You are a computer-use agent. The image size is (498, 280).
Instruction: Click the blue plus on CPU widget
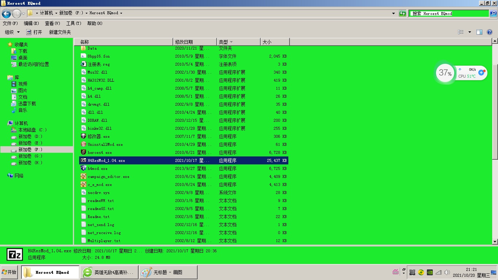pos(481,73)
